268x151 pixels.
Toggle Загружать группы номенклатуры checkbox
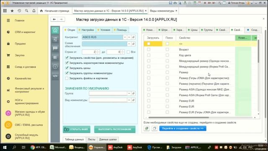(67, 73)
